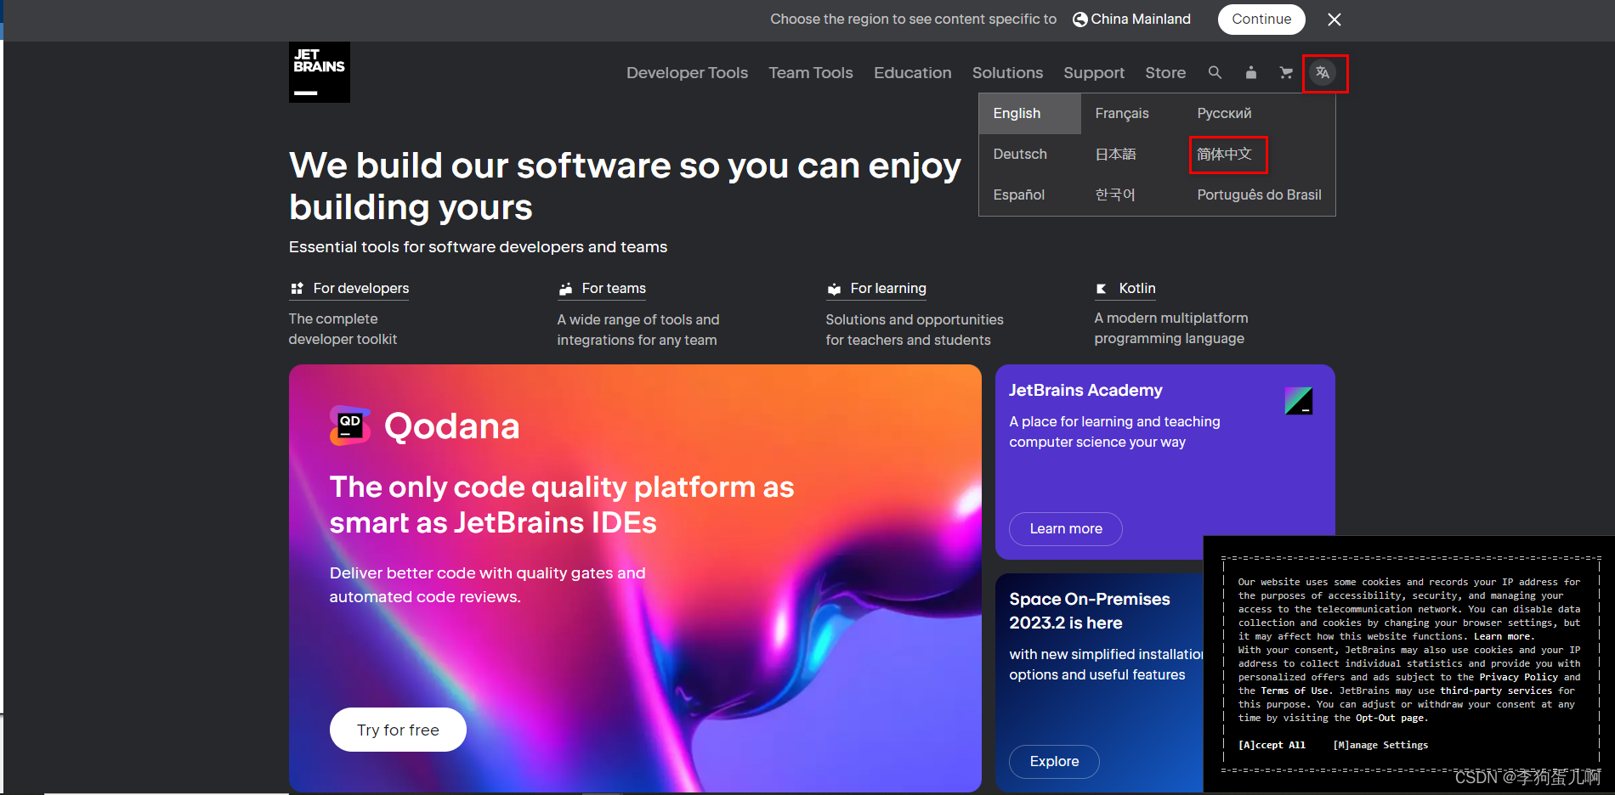Image resolution: width=1615 pixels, height=795 pixels.
Task: Click the main headline text
Action: tap(625, 186)
